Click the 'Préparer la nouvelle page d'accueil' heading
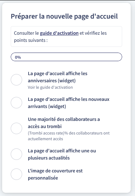This screenshot has width=135, height=196. (64, 16)
